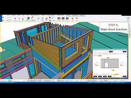The height and width of the screenshot is (98, 131).
Task: Click the Modify button in dialog
Action: click(x=105, y=76)
